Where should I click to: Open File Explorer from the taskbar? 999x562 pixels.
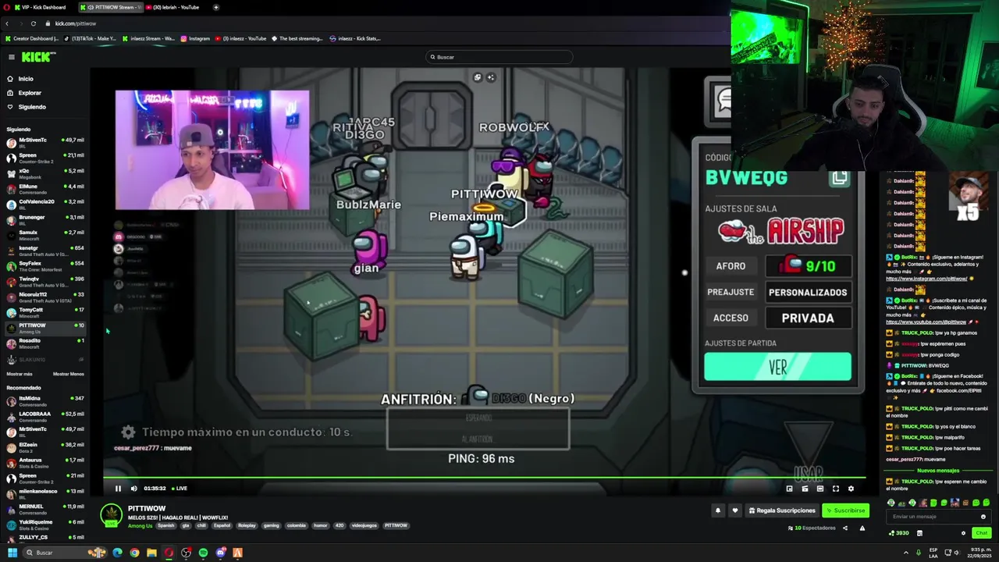click(x=151, y=553)
